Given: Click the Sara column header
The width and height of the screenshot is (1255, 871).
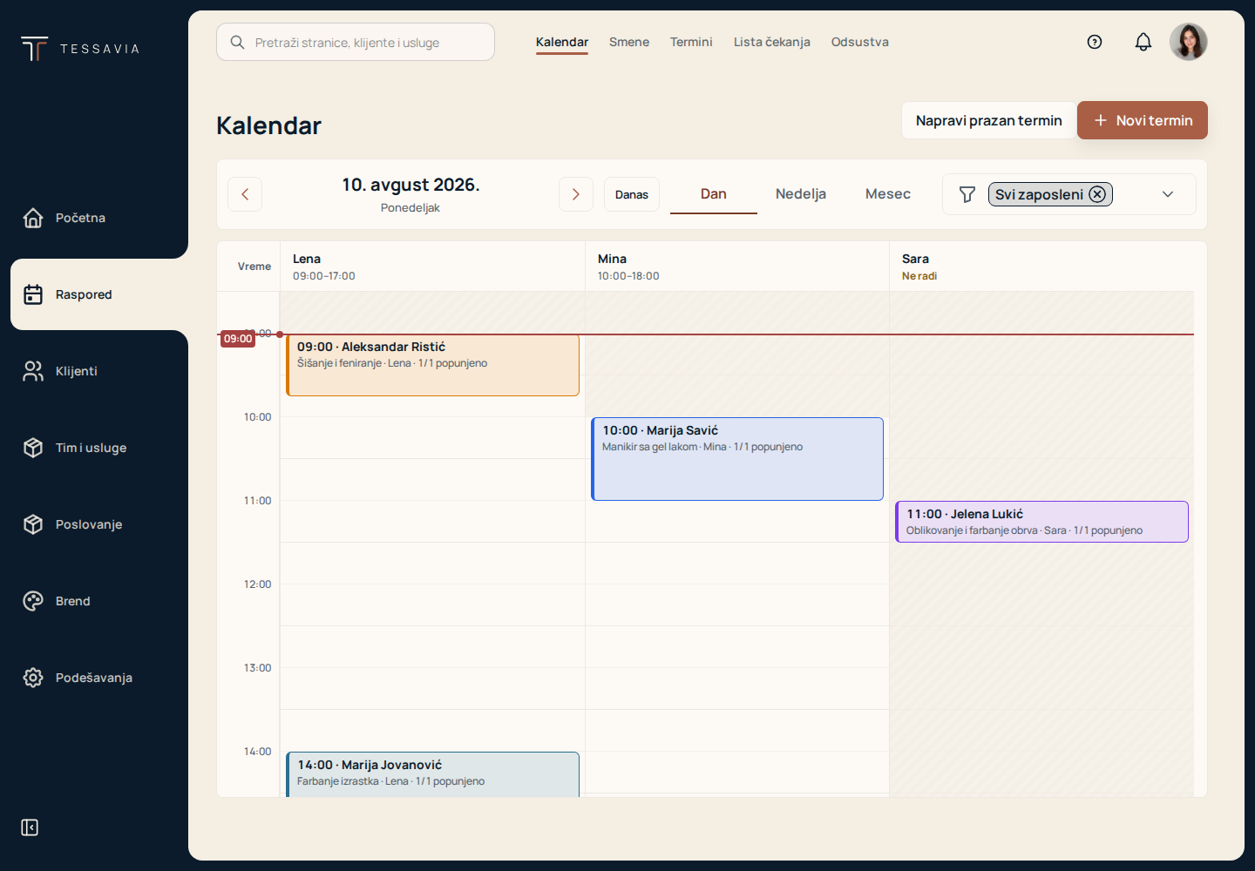Looking at the screenshot, I should click(1042, 267).
